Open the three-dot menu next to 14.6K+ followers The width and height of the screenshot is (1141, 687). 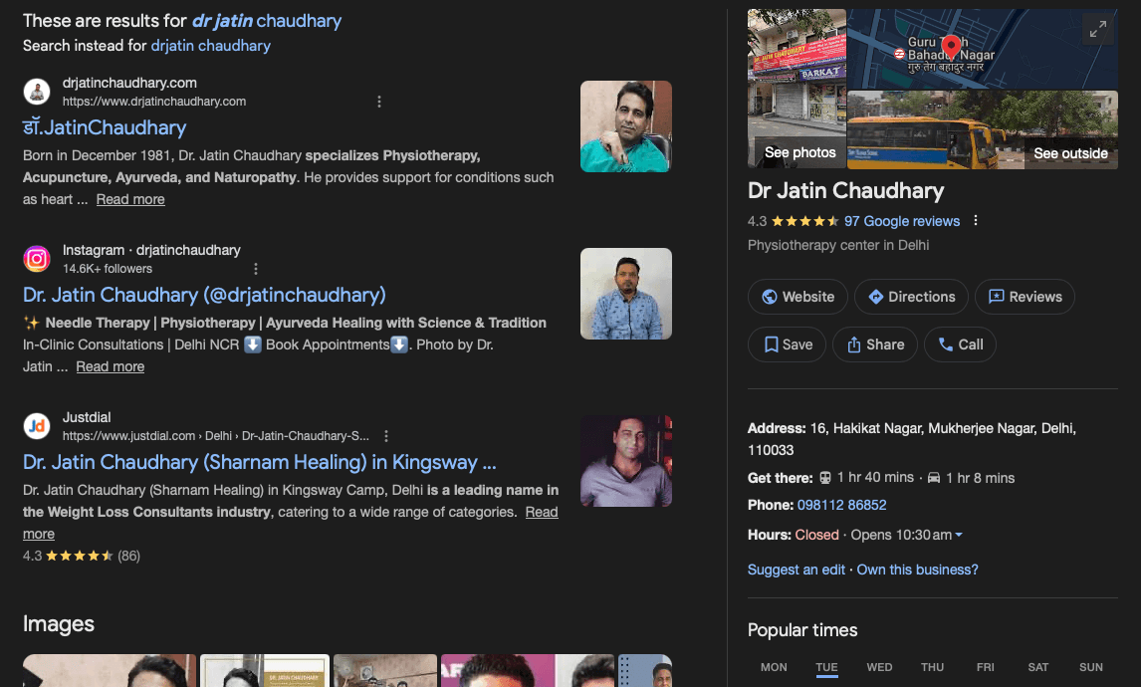pyautogui.click(x=256, y=269)
